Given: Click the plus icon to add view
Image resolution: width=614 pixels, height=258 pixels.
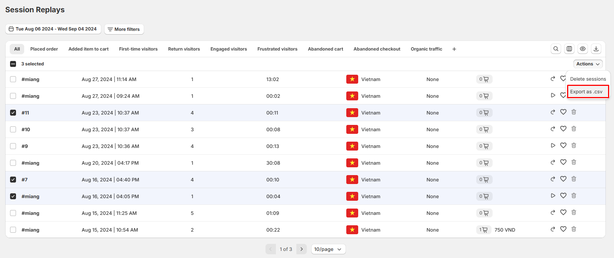Looking at the screenshot, I should click(x=454, y=49).
